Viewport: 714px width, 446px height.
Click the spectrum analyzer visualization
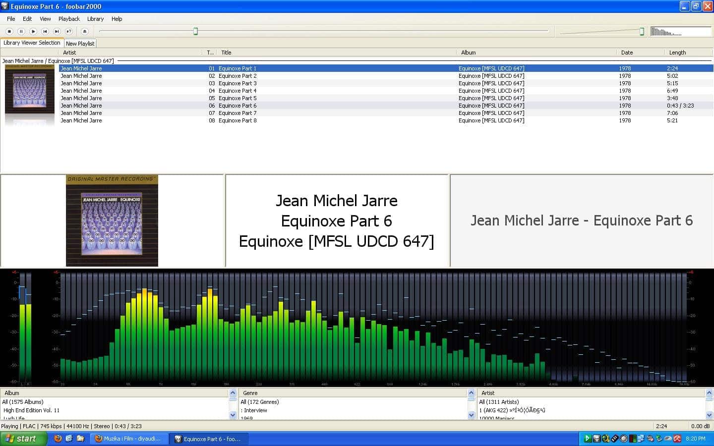click(x=374, y=328)
